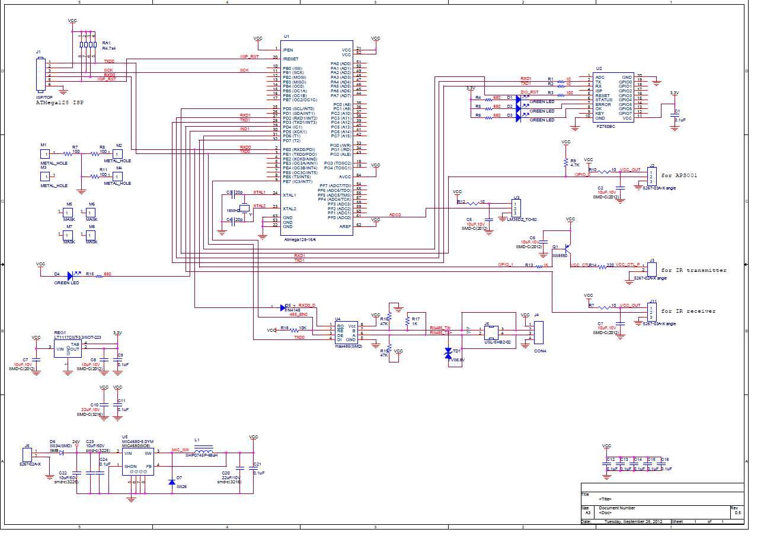Select resistor R11 near M4
Screen dimensions: 767x542
point(95,176)
